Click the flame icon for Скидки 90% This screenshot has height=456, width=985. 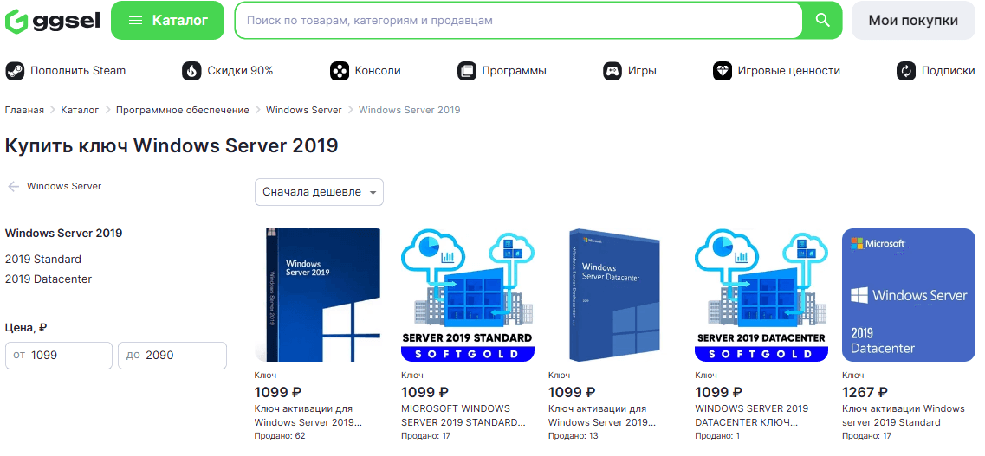click(191, 71)
